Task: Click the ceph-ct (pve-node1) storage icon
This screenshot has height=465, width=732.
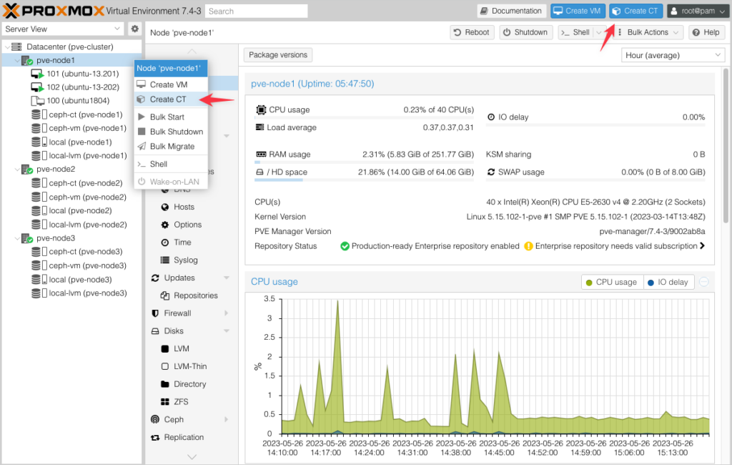Action: click(x=39, y=114)
